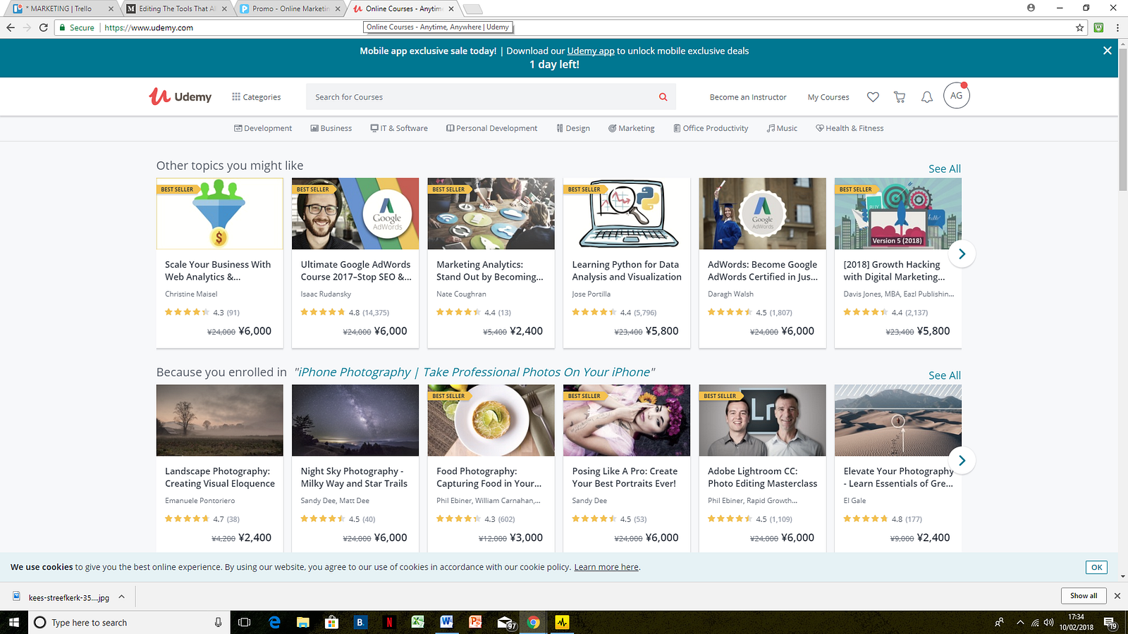Open the shopping cart icon
The width and height of the screenshot is (1128, 634).
(x=900, y=97)
